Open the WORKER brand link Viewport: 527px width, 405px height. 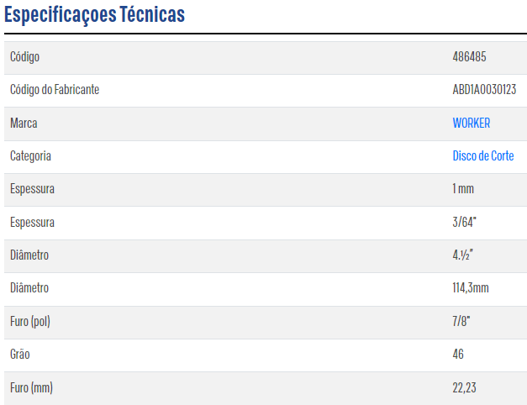tap(472, 123)
